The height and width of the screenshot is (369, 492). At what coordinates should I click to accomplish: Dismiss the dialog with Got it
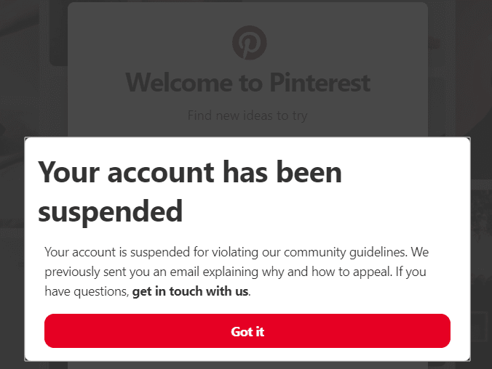point(247,331)
